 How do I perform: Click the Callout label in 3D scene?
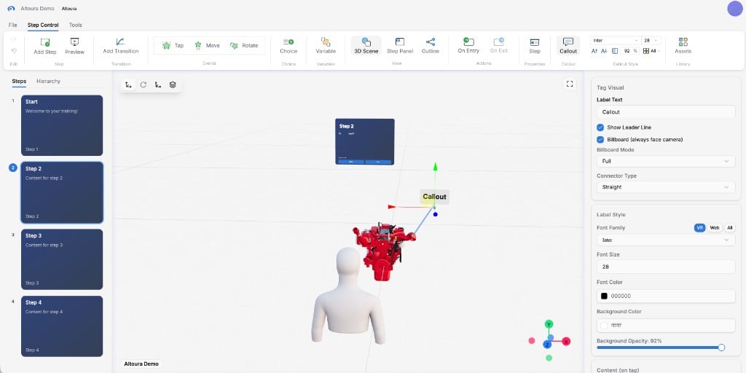[434, 197]
